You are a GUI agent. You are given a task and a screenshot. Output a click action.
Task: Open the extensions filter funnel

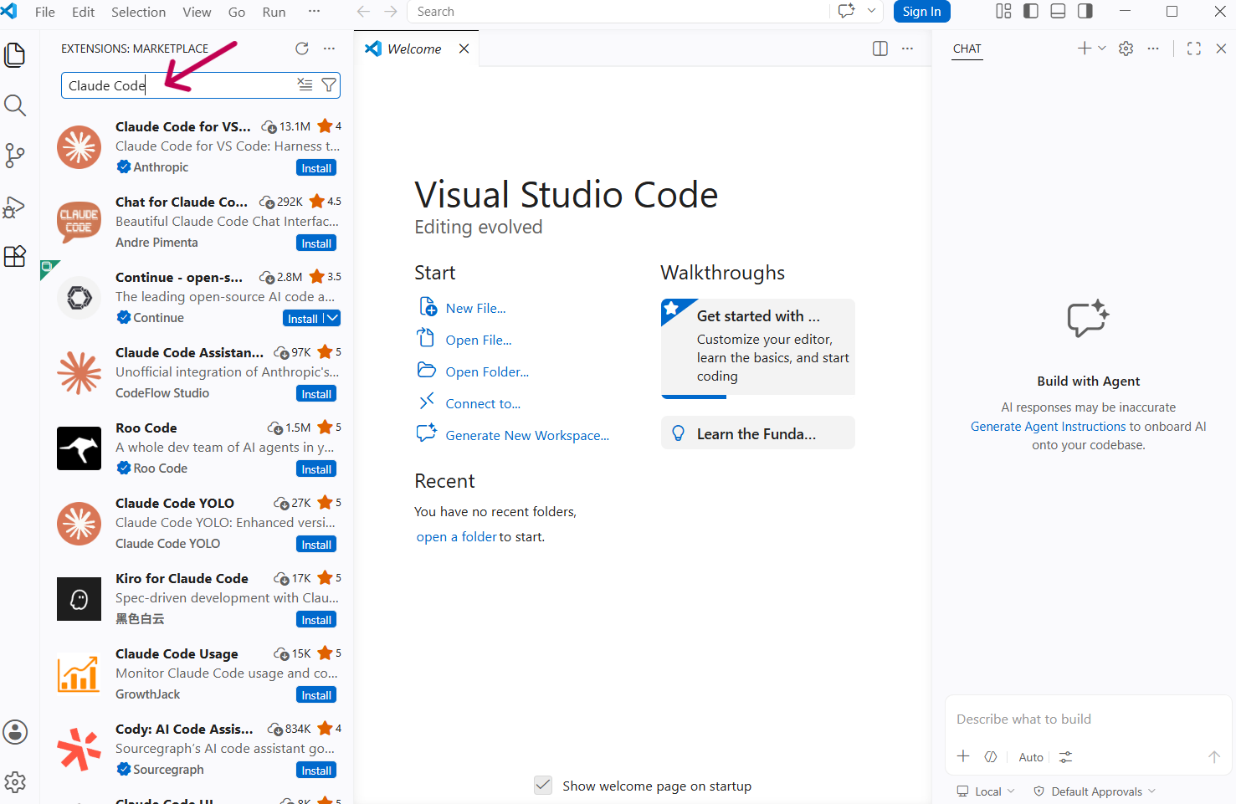(x=329, y=84)
